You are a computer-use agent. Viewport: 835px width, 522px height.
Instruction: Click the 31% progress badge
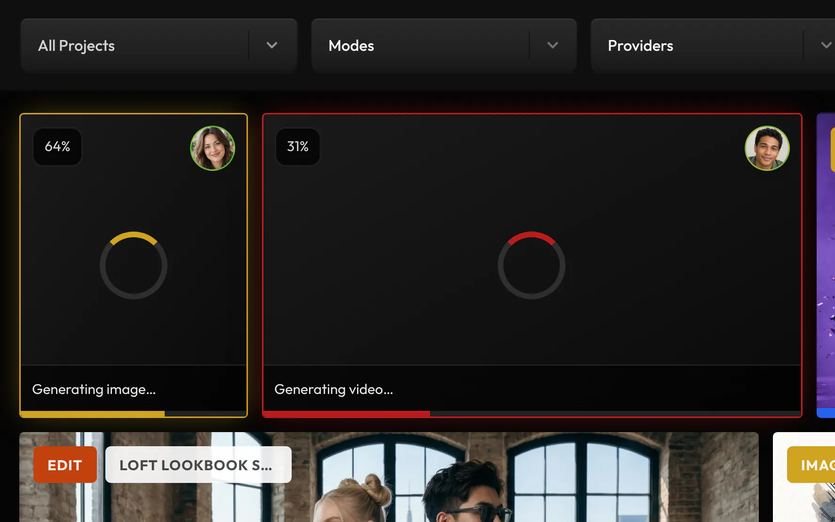(298, 147)
